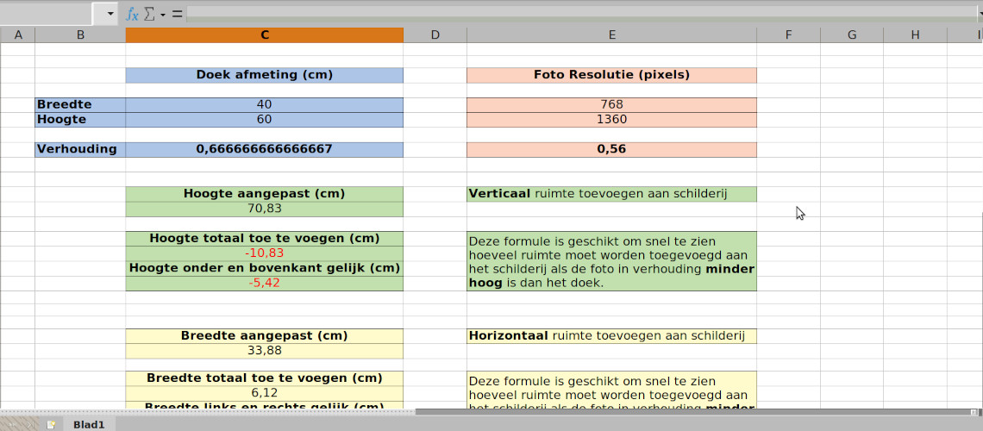Select the photo resolution cell showing 1360
Viewport: 983px width, 431px height.
pos(611,119)
